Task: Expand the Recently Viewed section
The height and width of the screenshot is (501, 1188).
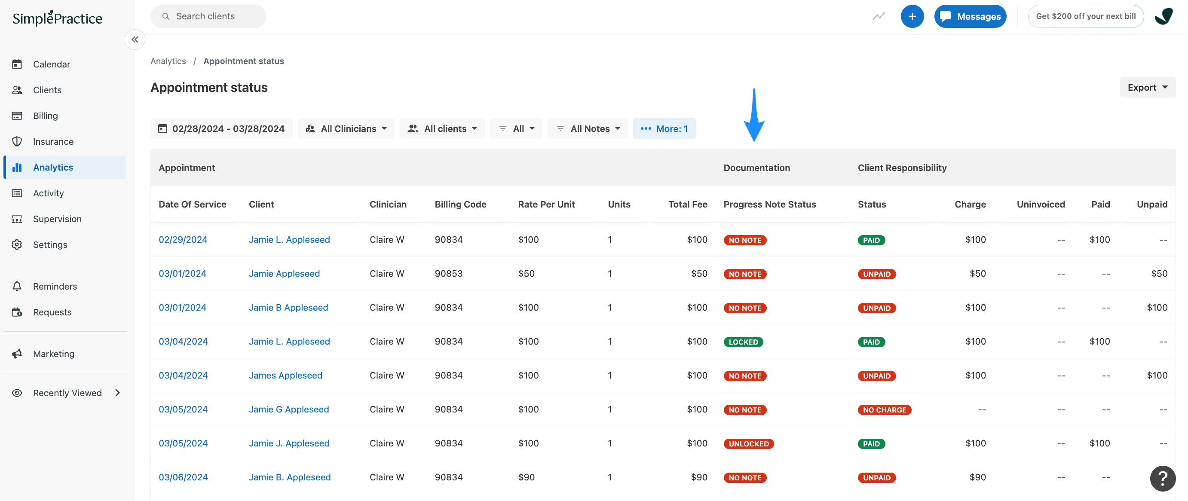Action: coord(118,393)
